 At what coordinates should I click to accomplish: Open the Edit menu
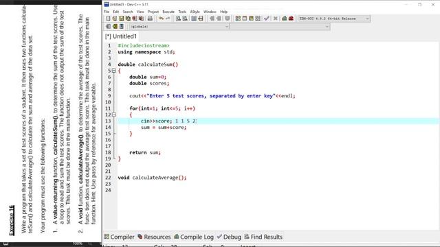(x=116, y=12)
